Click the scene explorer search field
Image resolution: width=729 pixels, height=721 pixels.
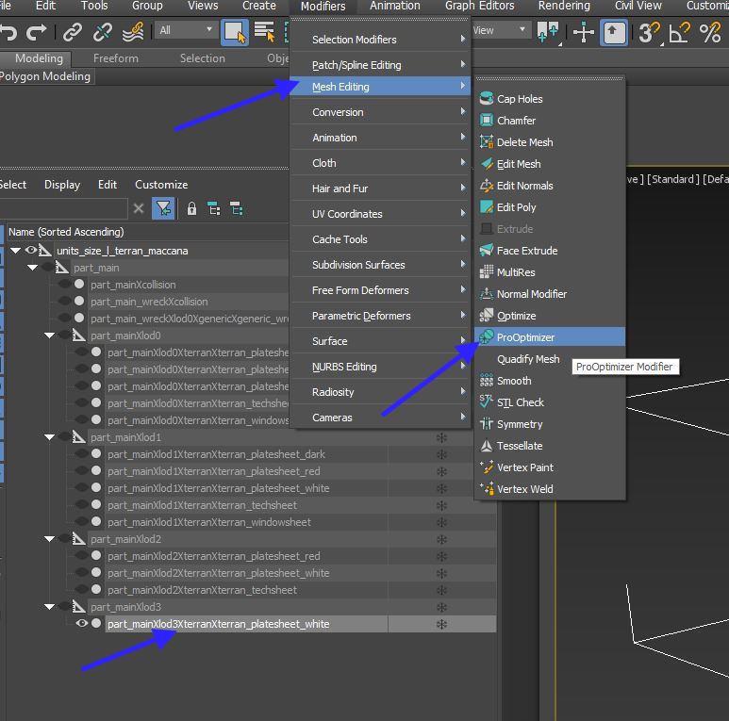click(64, 208)
